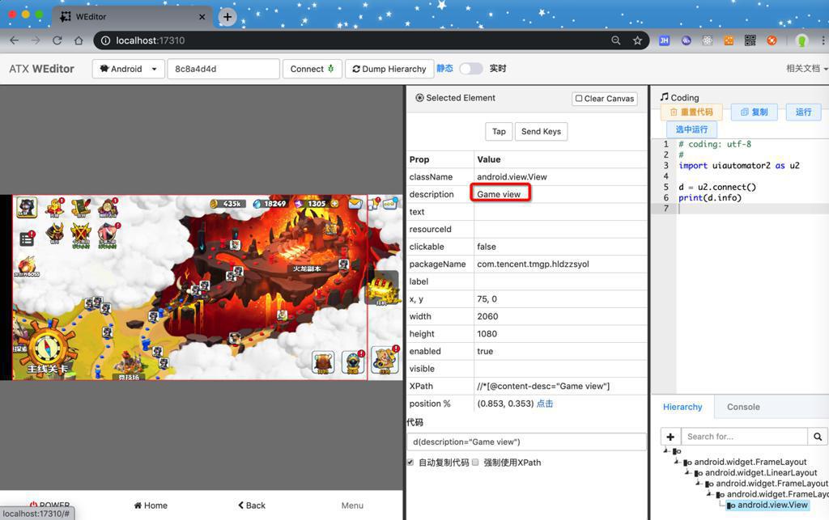Click the 复制 button
Screen dimensions: 829x520
coord(754,112)
